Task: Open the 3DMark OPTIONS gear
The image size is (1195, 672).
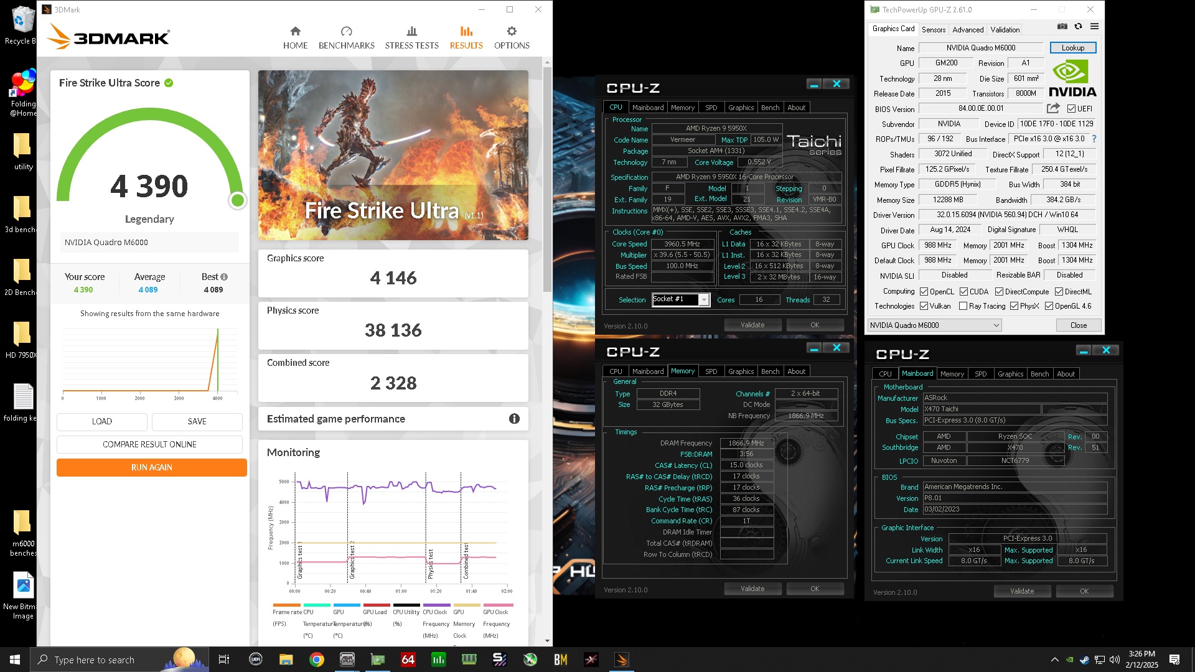Action: (512, 31)
